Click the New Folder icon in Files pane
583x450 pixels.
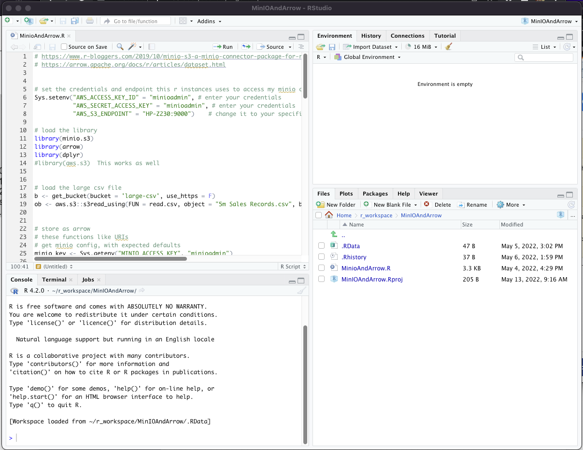tap(321, 205)
